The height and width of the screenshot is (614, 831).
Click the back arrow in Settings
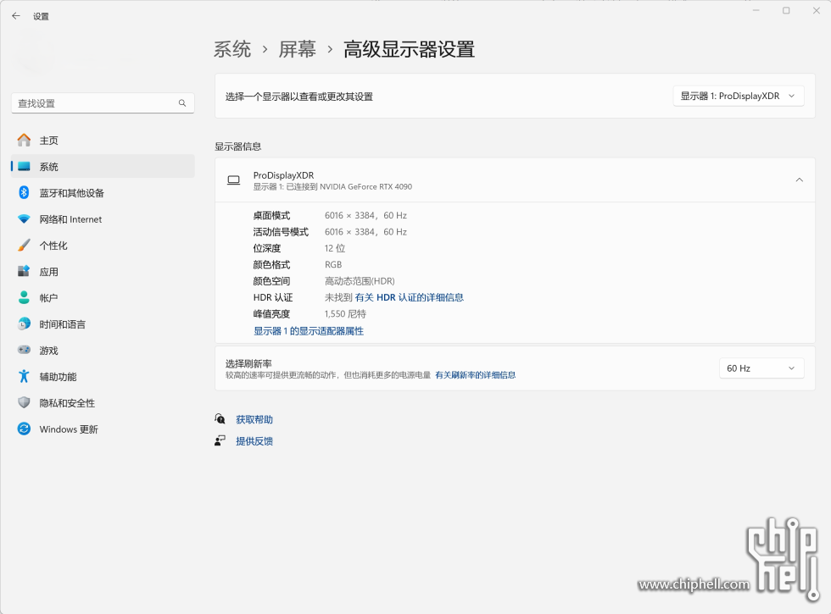click(16, 16)
